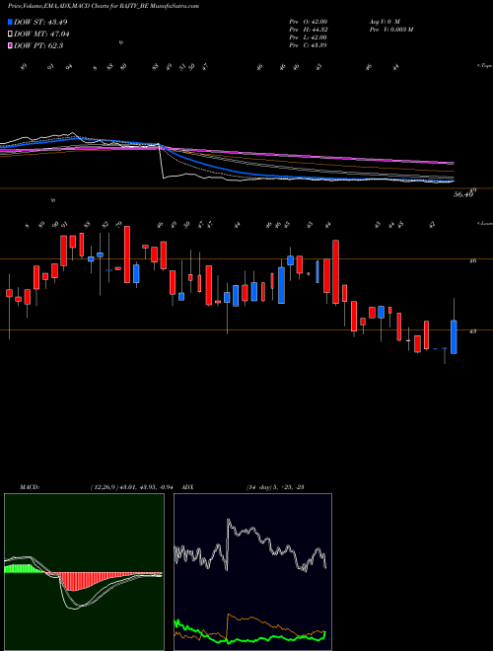Click the 'Pre V: 0.003 M' volume text
This screenshot has height=651, width=493.
(x=390, y=30)
